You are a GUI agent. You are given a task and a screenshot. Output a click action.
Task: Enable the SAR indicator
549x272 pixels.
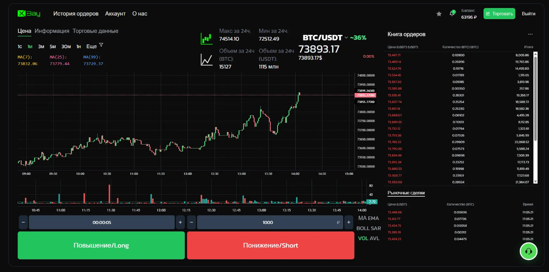(x=376, y=228)
